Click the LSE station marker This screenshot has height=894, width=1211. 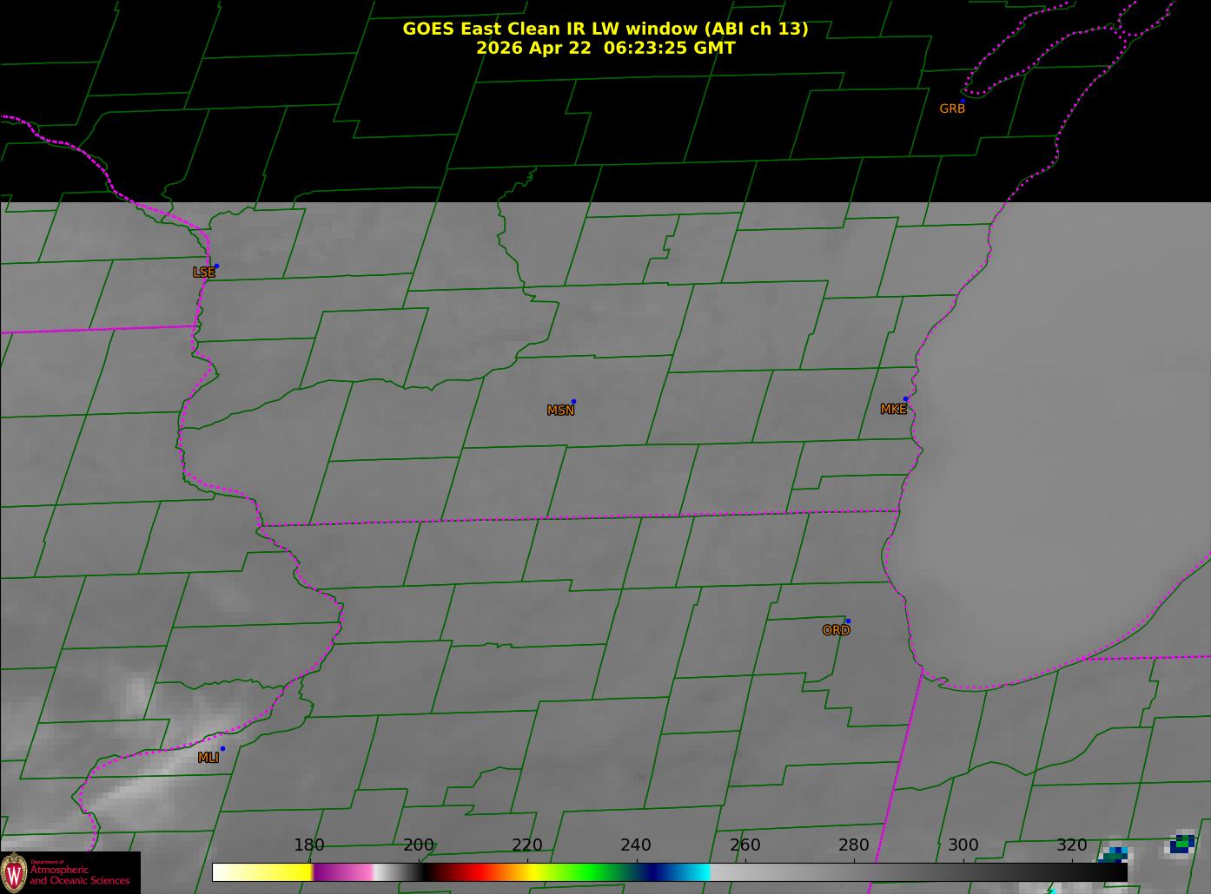(x=216, y=266)
